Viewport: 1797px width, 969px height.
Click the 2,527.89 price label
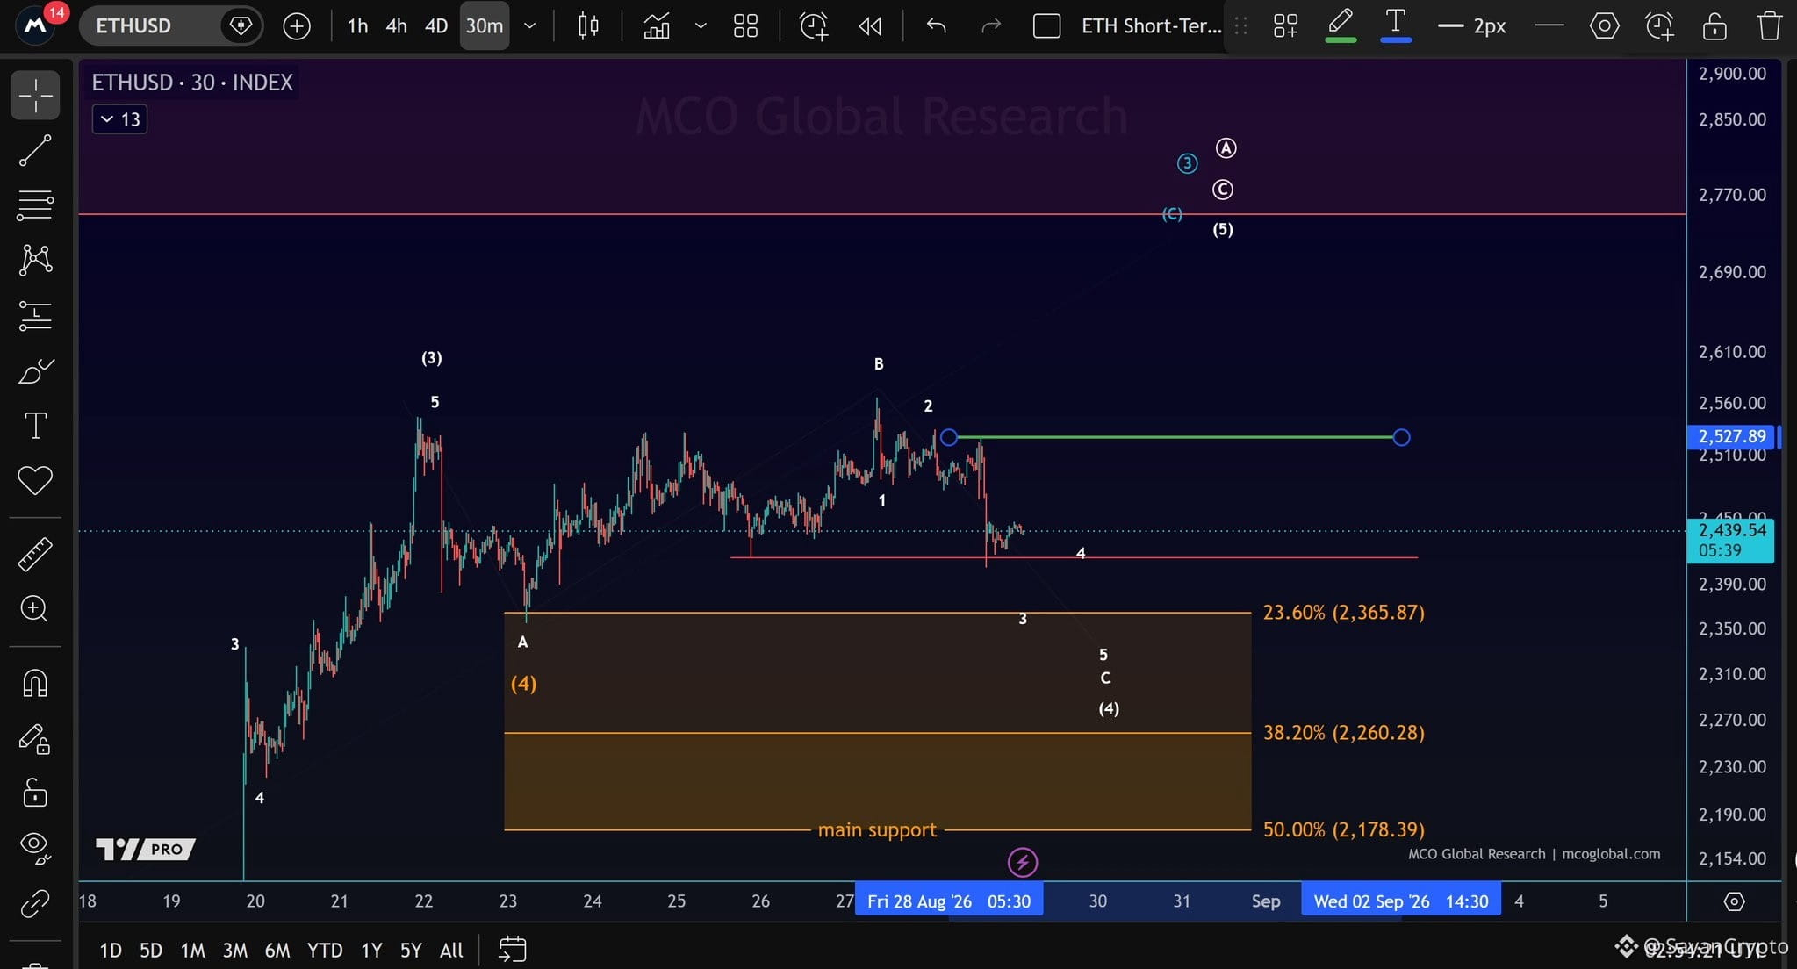pos(1732,437)
